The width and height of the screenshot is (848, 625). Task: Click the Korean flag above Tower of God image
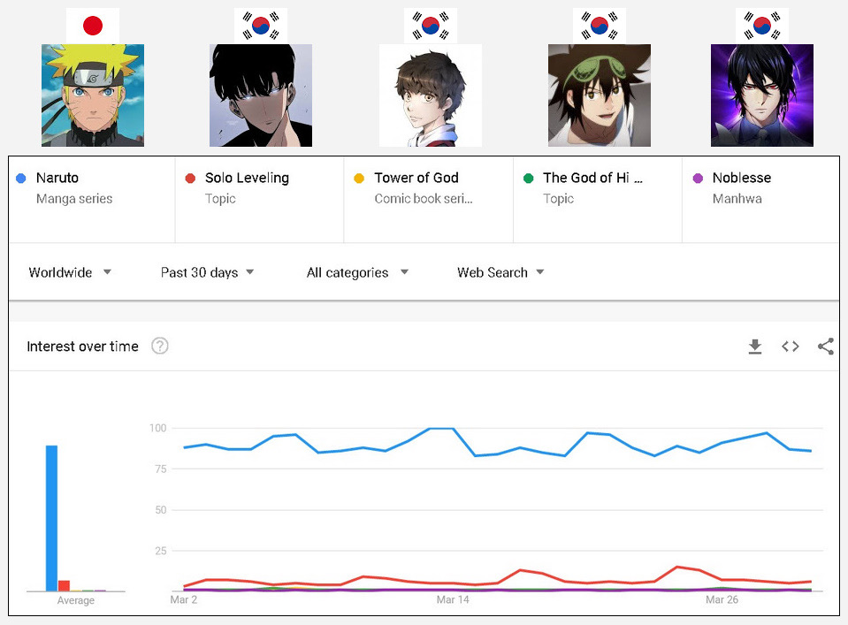click(x=431, y=26)
